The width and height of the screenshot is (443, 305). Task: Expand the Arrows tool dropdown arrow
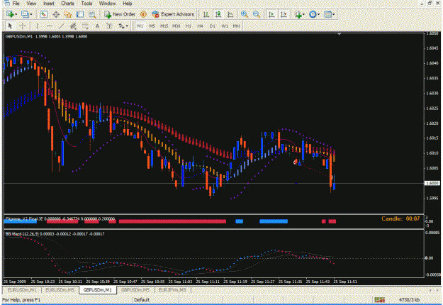[127, 26]
